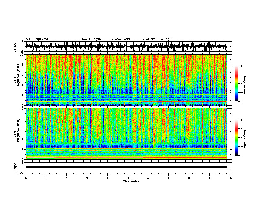The image size is (259, 200).
Task: Click the ch.1(V) tick label "5"
Action: click(23, 42)
